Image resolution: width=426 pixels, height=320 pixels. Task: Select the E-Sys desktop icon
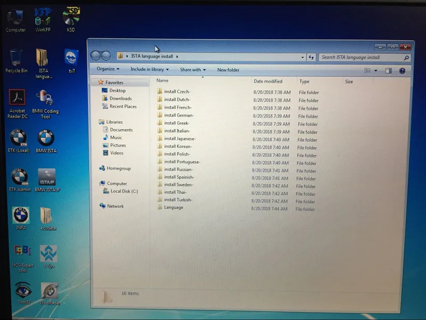click(x=49, y=257)
